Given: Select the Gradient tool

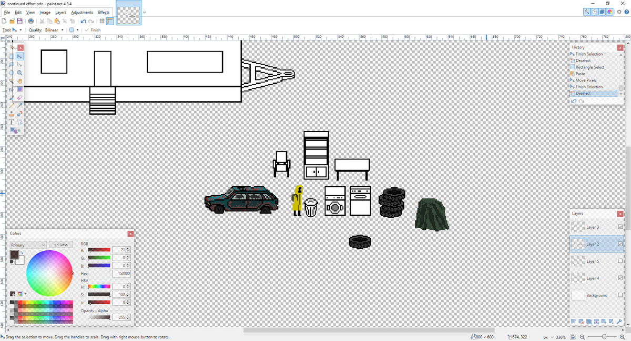Looking at the screenshot, I should coord(19,89).
